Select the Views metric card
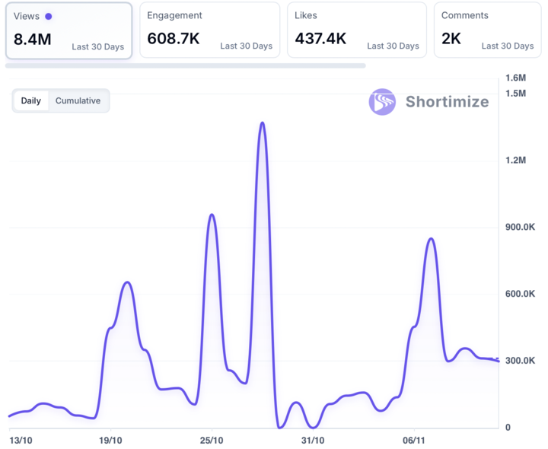The height and width of the screenshot is (449, 548). (68, 30)
